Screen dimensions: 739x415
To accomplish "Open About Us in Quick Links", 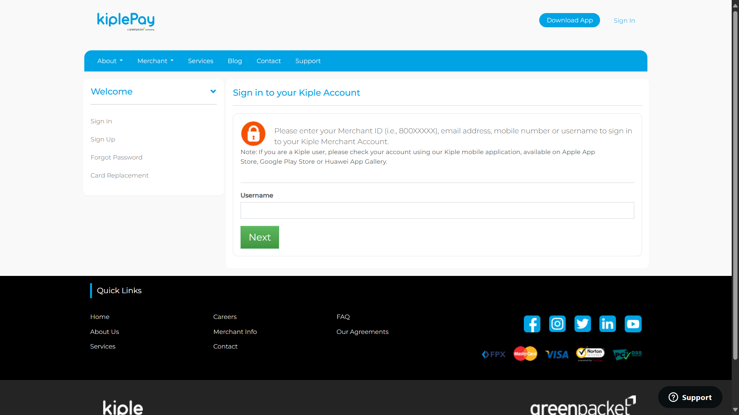I will [104, 332].
